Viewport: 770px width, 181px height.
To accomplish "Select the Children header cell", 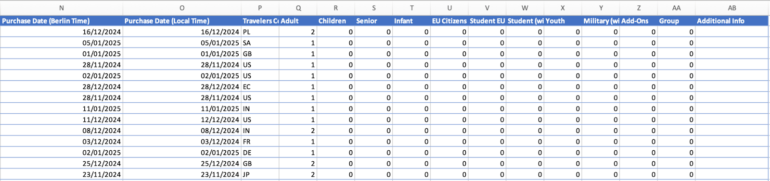I will [336, 21].
